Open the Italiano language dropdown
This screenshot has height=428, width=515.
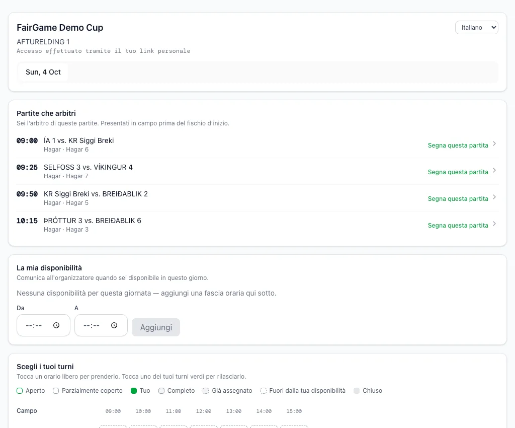click(x=477, y=28)
